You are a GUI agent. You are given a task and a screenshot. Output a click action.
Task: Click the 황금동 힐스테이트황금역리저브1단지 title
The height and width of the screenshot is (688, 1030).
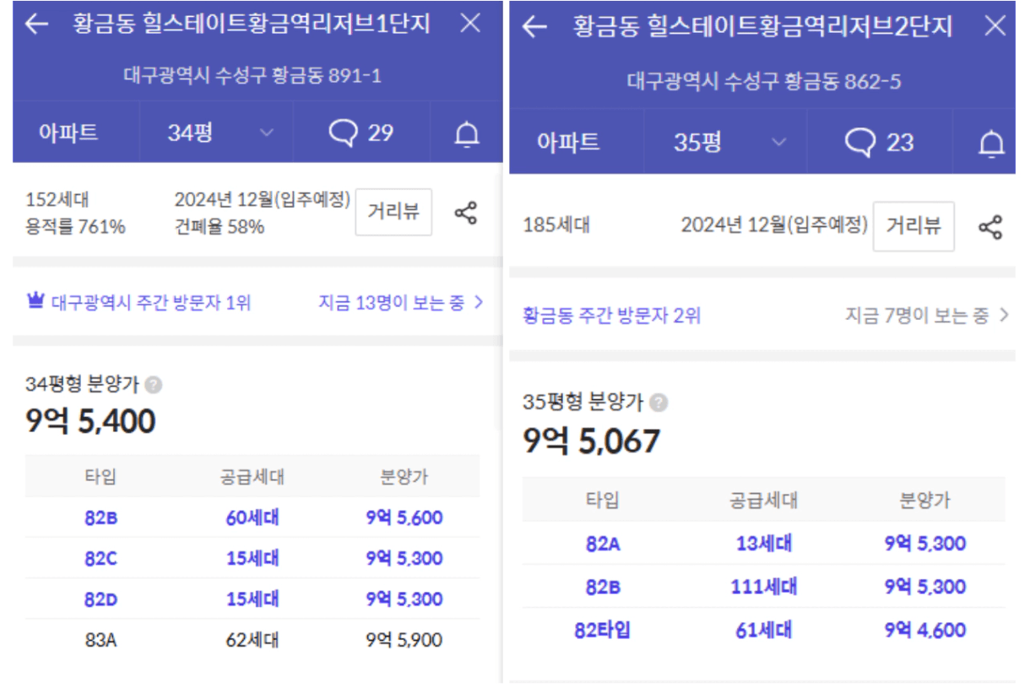(x=252, y=24)
